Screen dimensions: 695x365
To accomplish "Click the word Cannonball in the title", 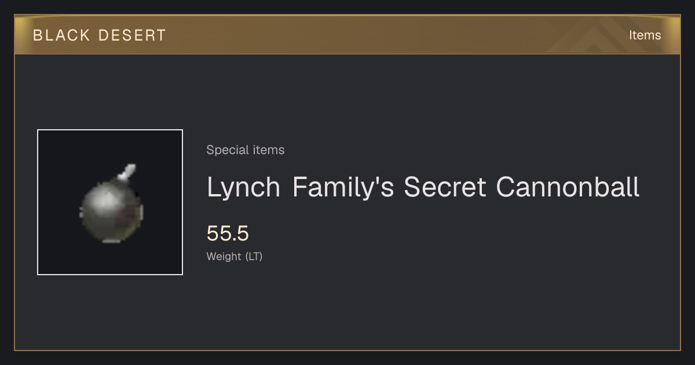I will point(568,187).
